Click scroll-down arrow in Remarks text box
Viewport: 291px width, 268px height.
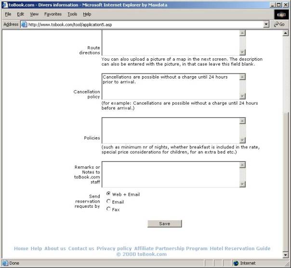pyautogui.click(x=242, y=184)
